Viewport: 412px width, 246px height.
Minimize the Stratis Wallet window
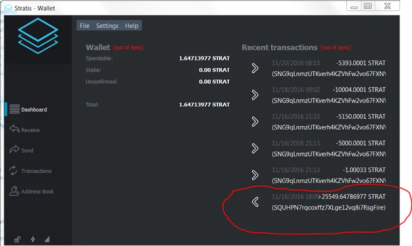354,6
